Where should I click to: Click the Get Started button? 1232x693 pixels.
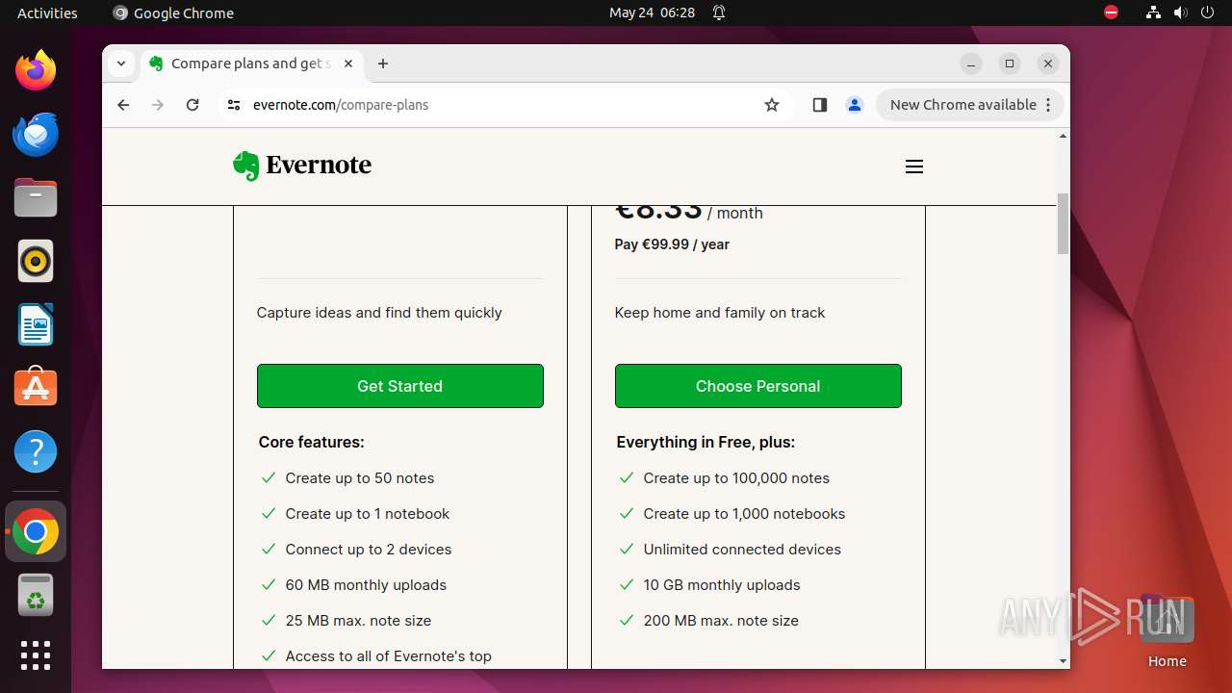pos(400,386)
